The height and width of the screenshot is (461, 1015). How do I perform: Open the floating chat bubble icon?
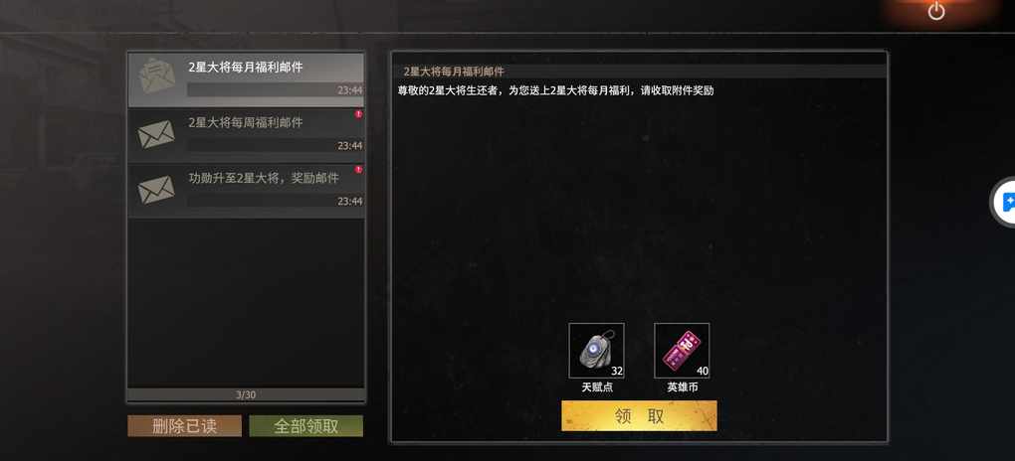tap(1005, 202)
